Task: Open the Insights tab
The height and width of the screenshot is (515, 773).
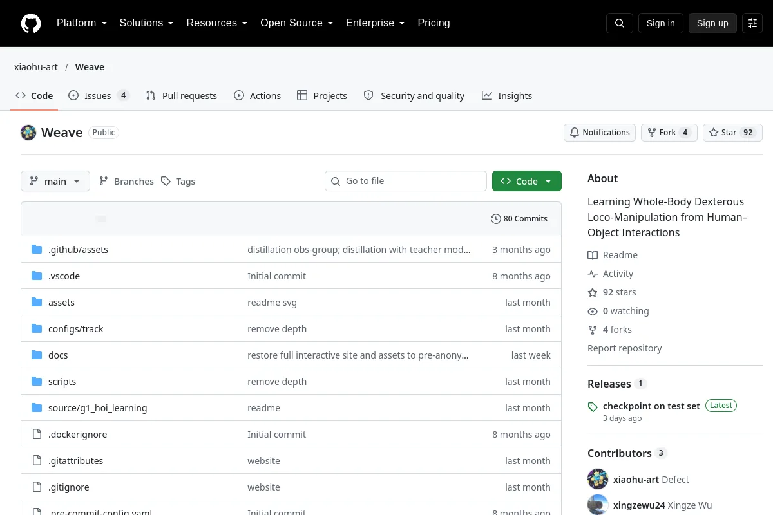Action: pyautogui.click(x=507, y=95)
